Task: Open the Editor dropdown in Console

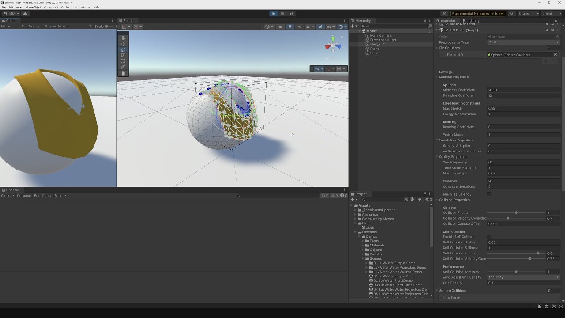Action: coord(60,196)
